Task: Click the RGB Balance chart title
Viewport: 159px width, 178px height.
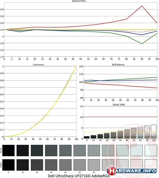Action: click(x=118, y=65)
